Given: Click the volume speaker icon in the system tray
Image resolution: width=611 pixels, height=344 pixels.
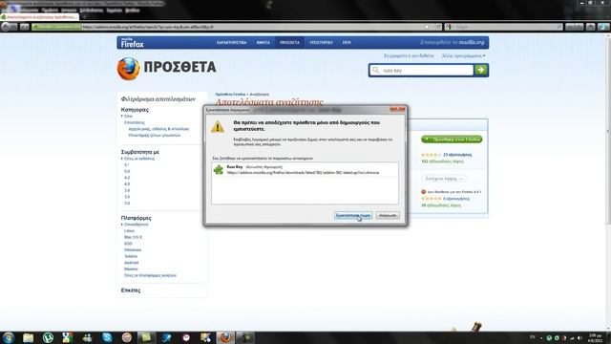Looking at the screenshot, I should [x=579, y=338].
